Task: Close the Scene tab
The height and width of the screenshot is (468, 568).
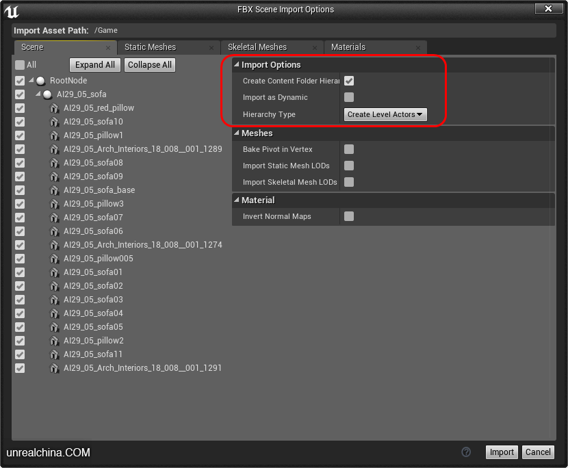Action: pyautogui.click(x=108, y=48)
